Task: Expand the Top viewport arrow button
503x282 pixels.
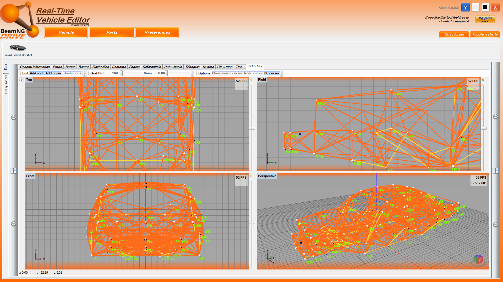Action: pyautogui.click(x=22, y=80)
